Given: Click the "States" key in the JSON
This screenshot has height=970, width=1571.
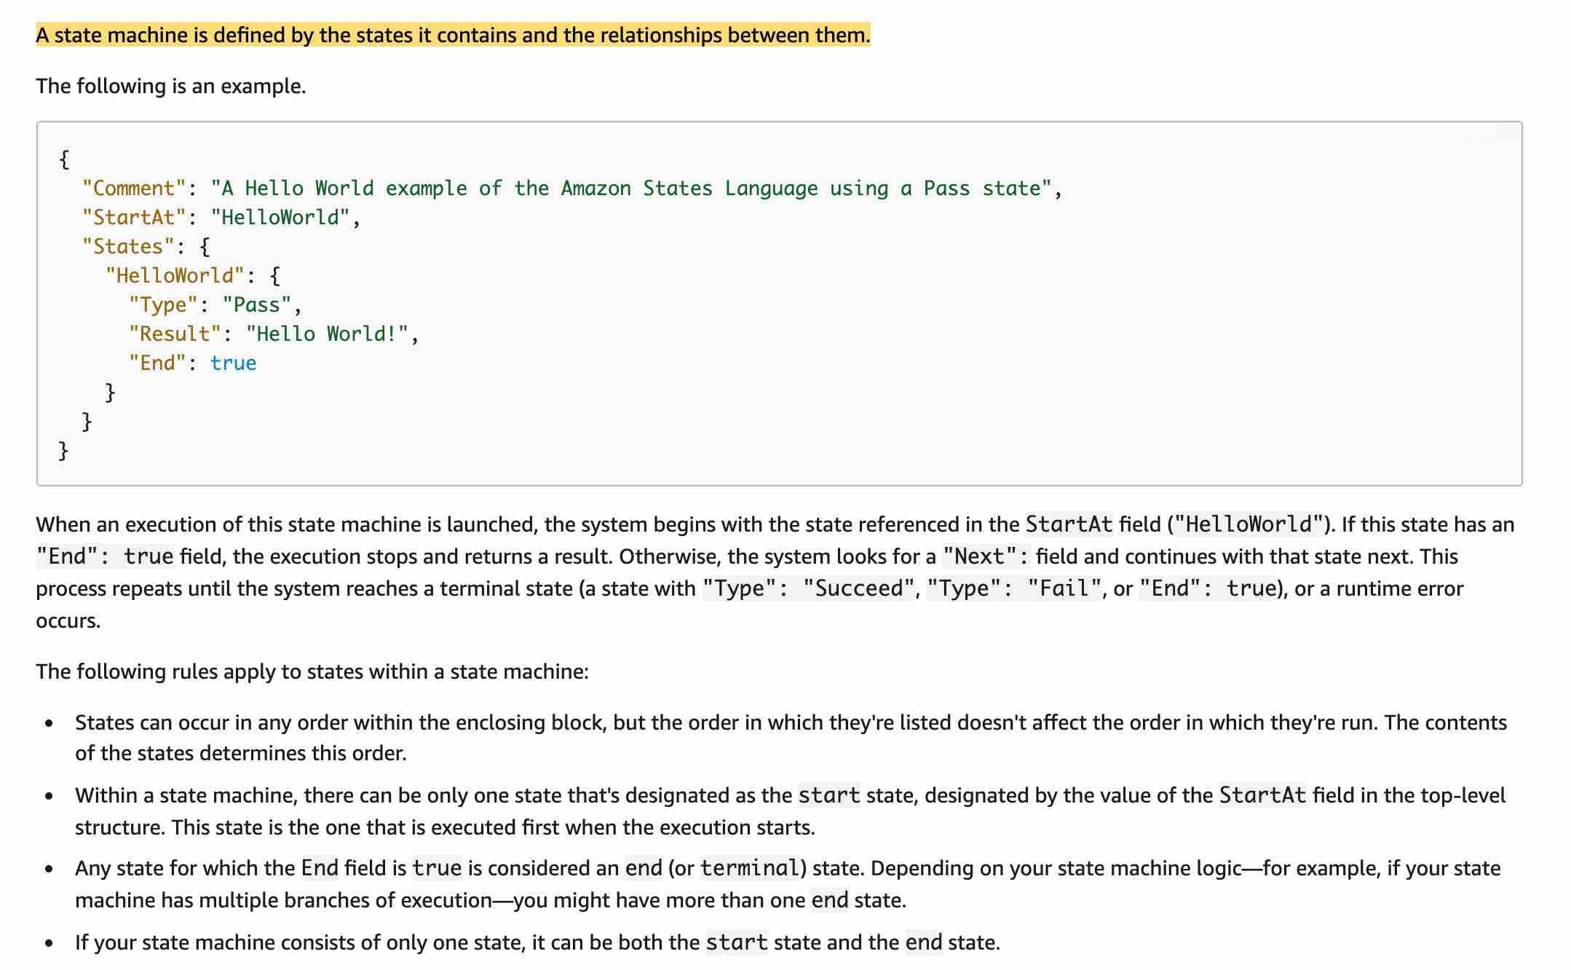Looking at the screenshot, I should pyautogui.click(x=126, y=245).
